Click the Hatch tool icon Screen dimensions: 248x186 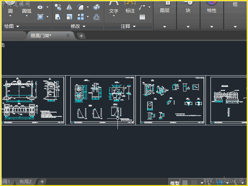coord(40,17)
